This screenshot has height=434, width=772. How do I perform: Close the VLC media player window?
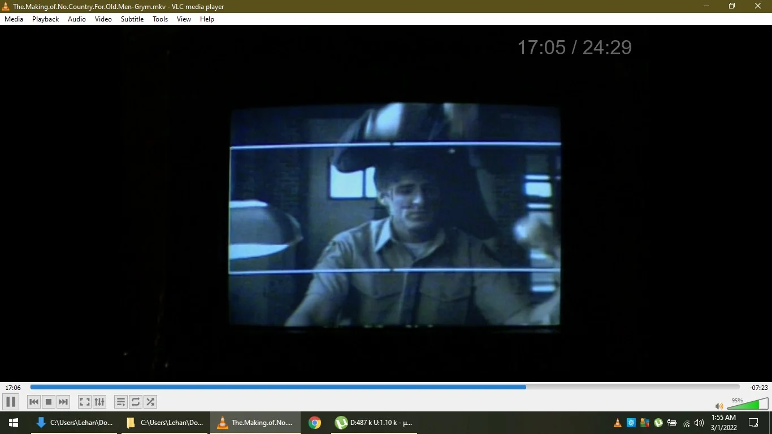point(758,6)
